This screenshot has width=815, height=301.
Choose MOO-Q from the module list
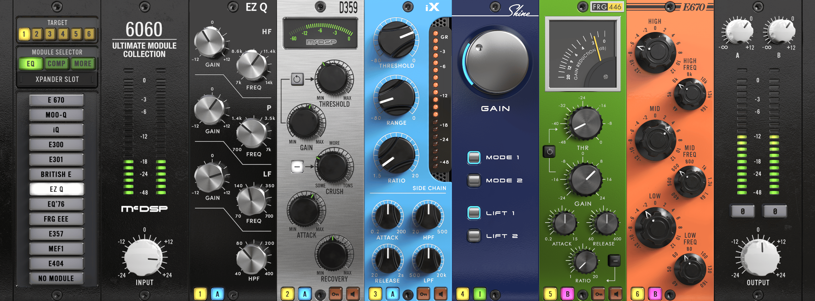click(x=56, y=115)
